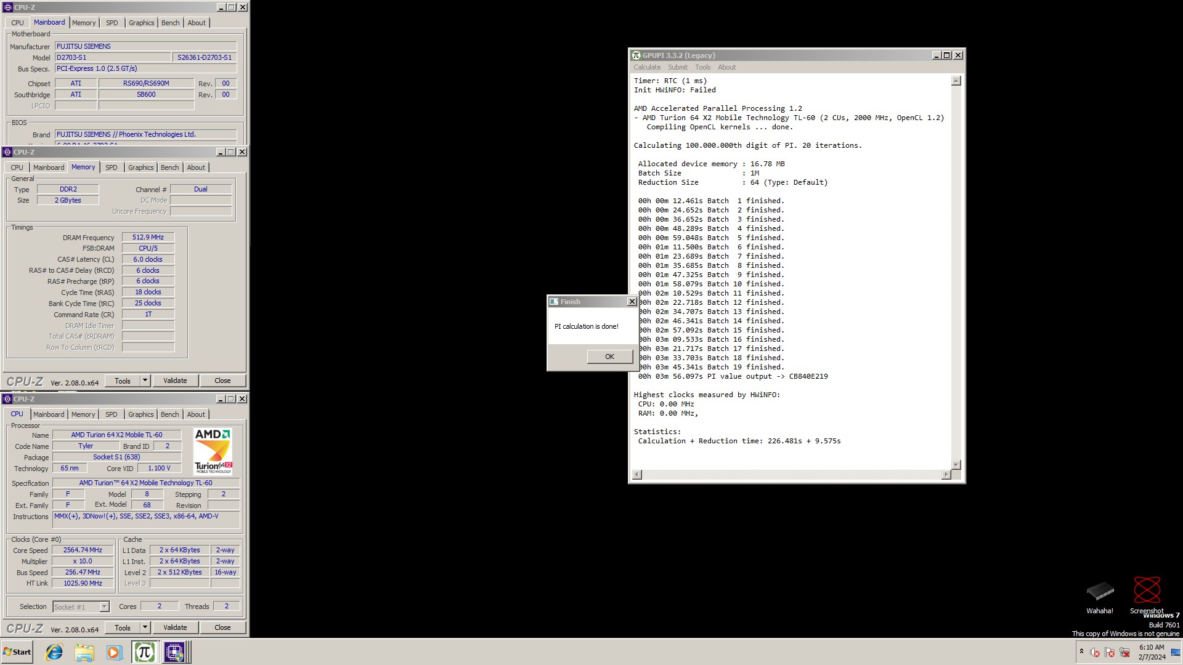
Task: Open Graphics tab in bottom CPU-Z window
Action: tap(141, 414)
